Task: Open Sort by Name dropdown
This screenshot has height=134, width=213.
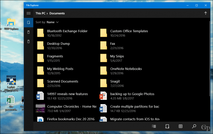Action: 47,22
